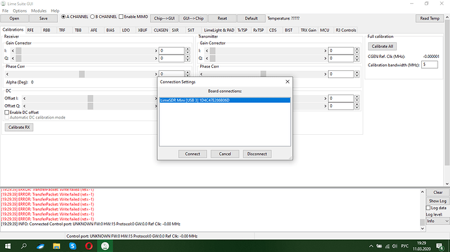The height and width of the screenshot is (252, 450).
Task: Click Read Temp button
Action: click(430, 18)
